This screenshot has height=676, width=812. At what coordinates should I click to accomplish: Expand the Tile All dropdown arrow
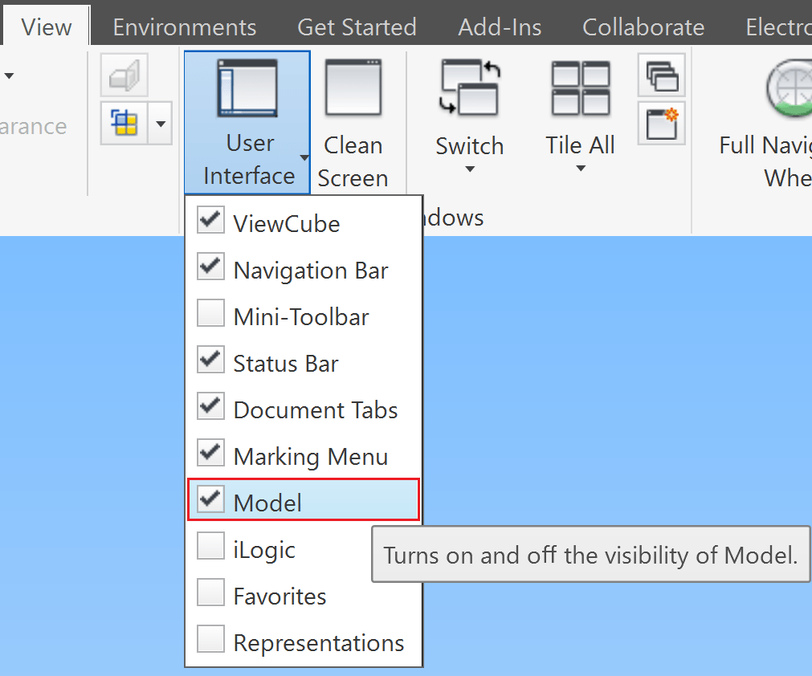coord(581,169)
